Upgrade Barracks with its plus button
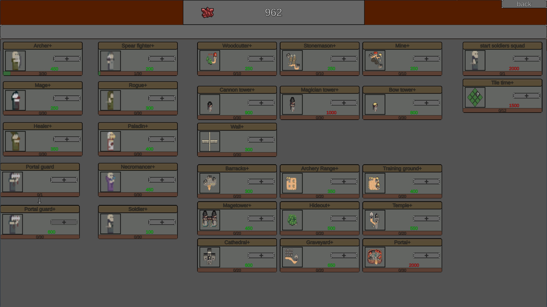 click(x=261, y=182)
